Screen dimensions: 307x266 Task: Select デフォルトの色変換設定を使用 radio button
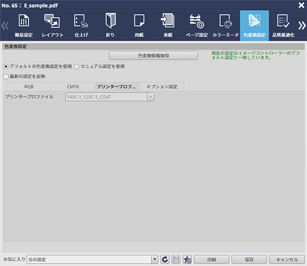pos(6,66)
